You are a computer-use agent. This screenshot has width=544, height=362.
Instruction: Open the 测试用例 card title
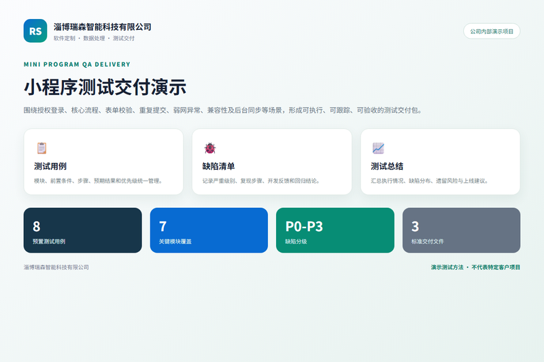(x=50, y=166)
